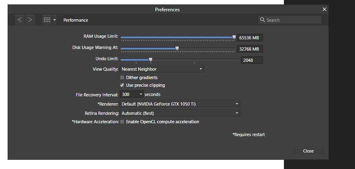Screen dimensions: 355x169
Task: Click the Performance section title
Action: (x=75, y=20)
